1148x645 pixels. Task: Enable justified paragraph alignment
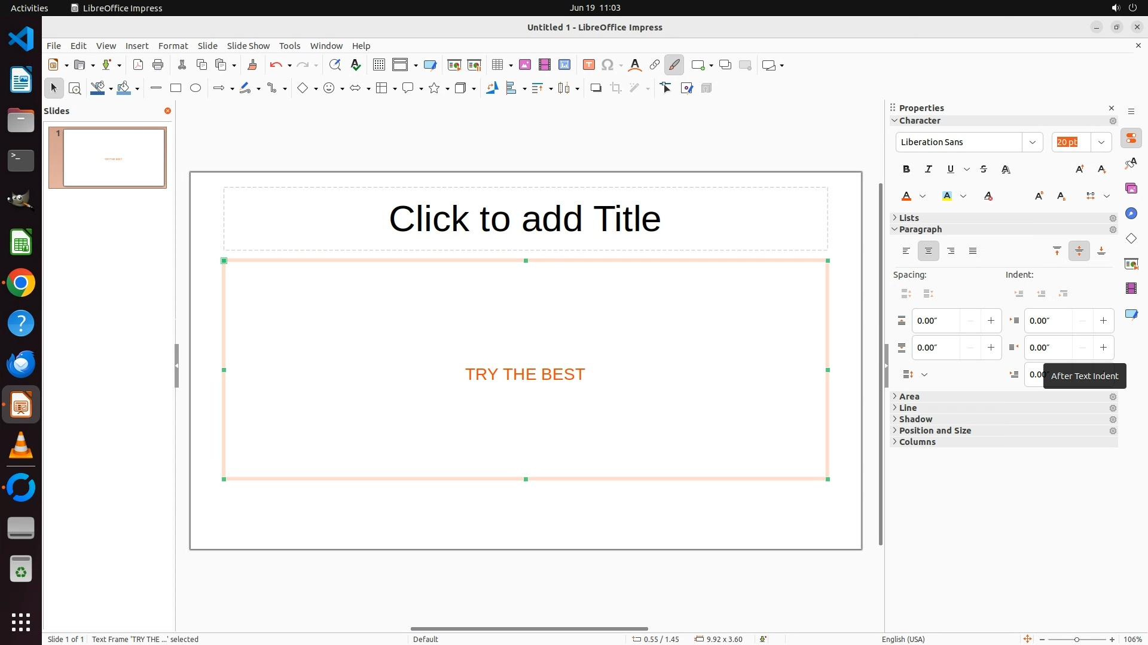coord(973,251)
